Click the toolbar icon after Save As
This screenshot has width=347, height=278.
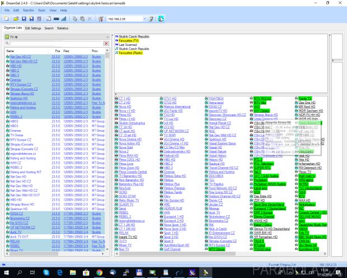click(39, 19)
